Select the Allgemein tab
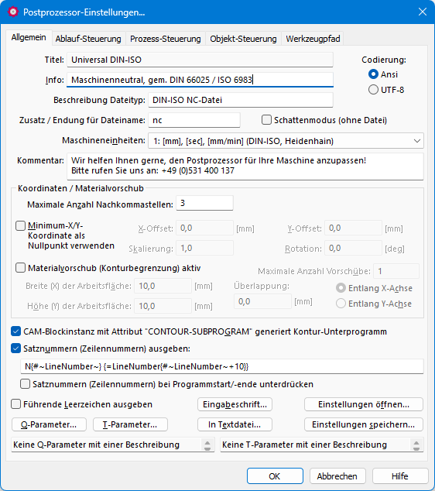The width and height of the screenshot is (435, 491). tap(29, 38)
